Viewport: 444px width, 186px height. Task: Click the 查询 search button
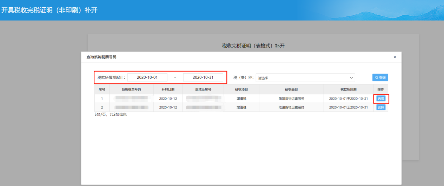pos(380,78)
